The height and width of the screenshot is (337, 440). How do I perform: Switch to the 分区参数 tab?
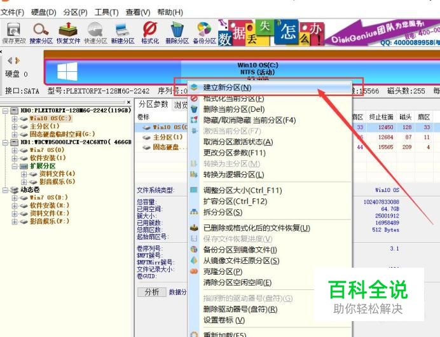coord(153,104)
